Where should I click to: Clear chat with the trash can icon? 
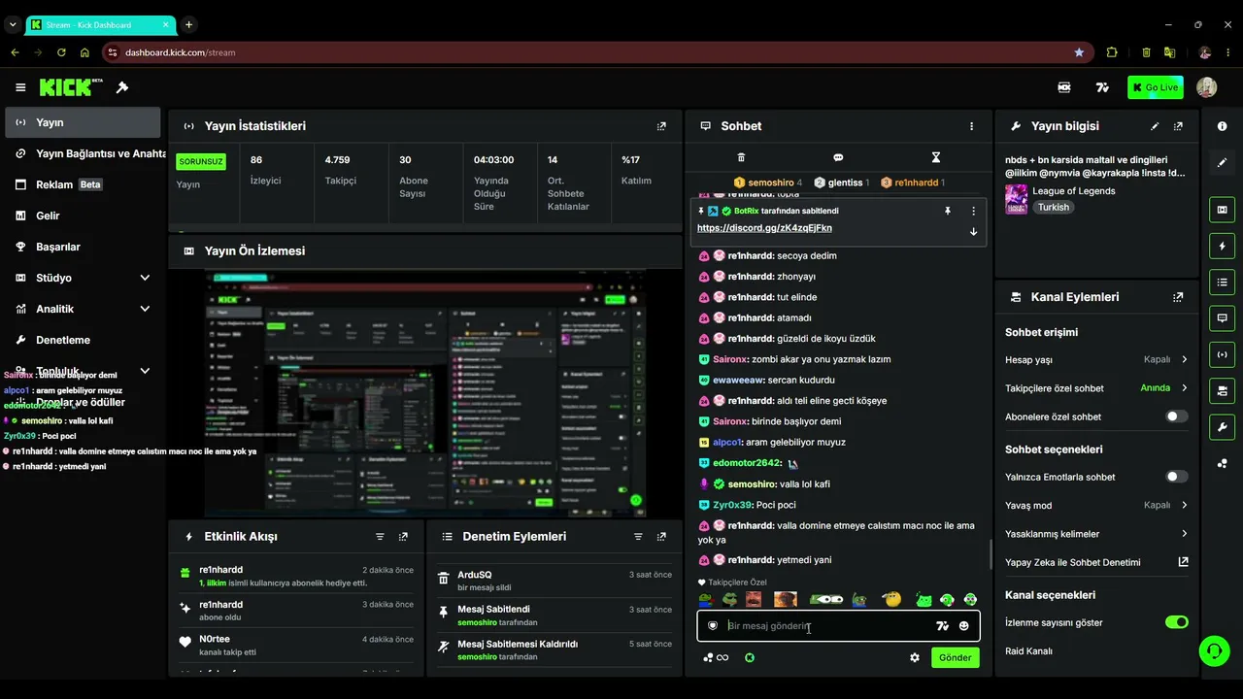tap(741, 157)
